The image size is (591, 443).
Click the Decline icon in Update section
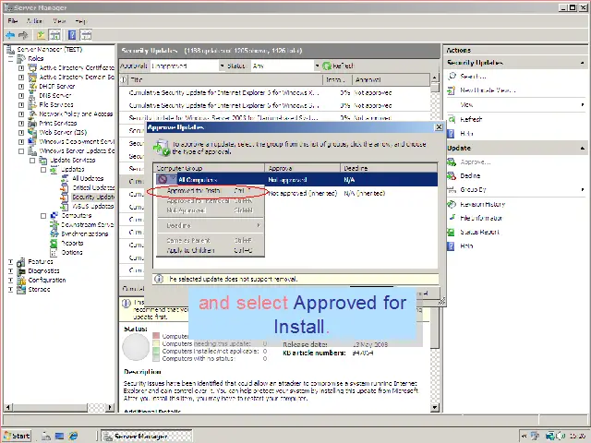452,176
